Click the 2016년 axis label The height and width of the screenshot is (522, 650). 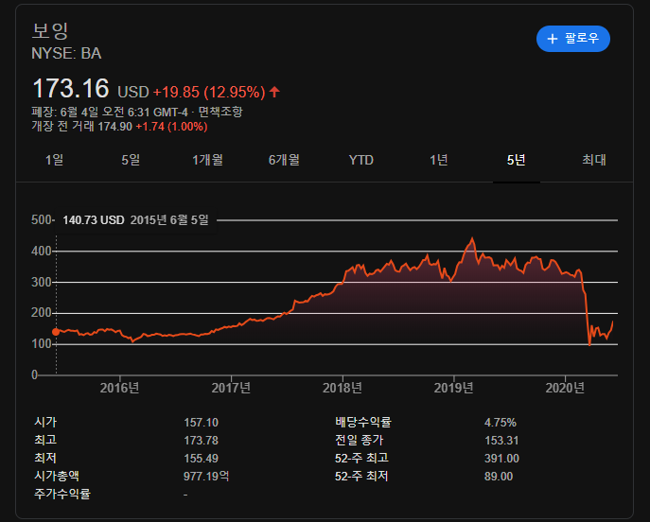click(120, 388)
